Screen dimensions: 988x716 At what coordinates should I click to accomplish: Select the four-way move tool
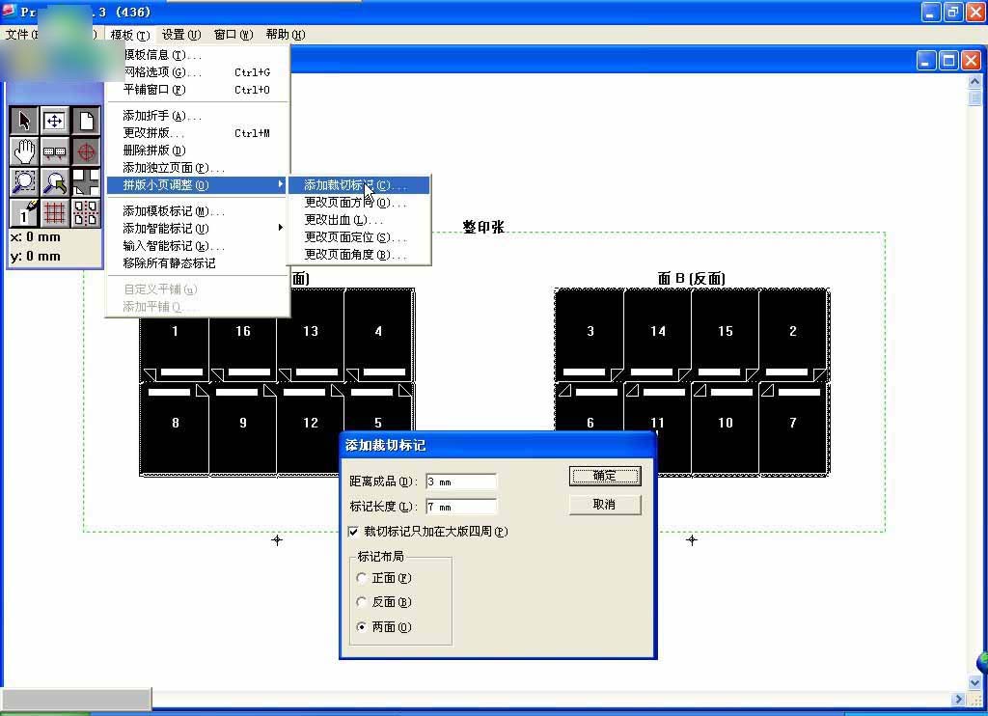(55, 121)
